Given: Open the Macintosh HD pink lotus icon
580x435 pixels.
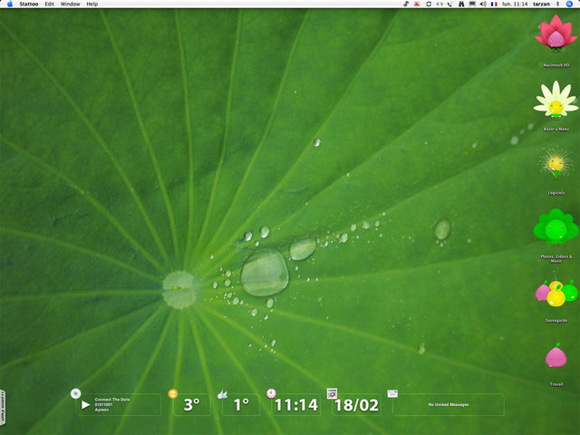Looking at the screenshot, I should pyautogui.click(x=556, y=34).
